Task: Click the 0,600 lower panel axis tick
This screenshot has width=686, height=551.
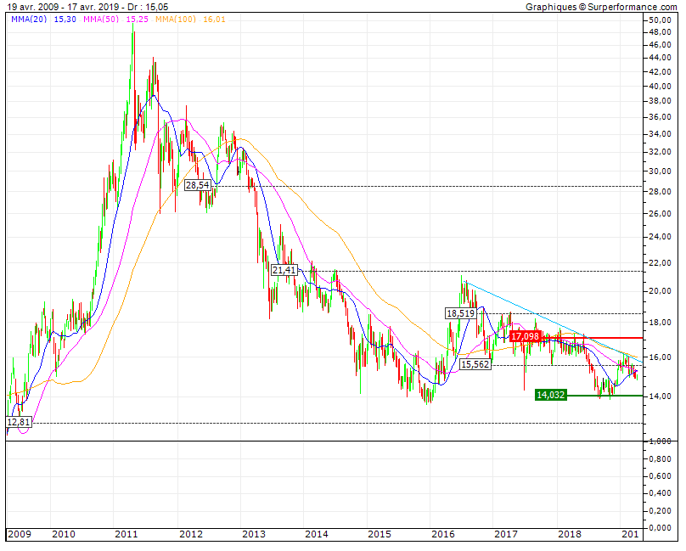Action: coord(660,475)
